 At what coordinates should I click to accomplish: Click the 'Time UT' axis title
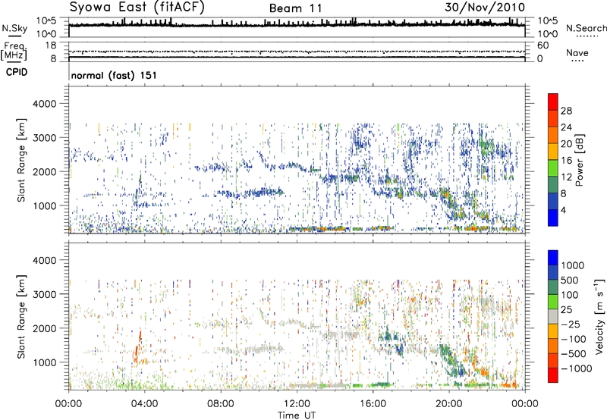[297, 415]
